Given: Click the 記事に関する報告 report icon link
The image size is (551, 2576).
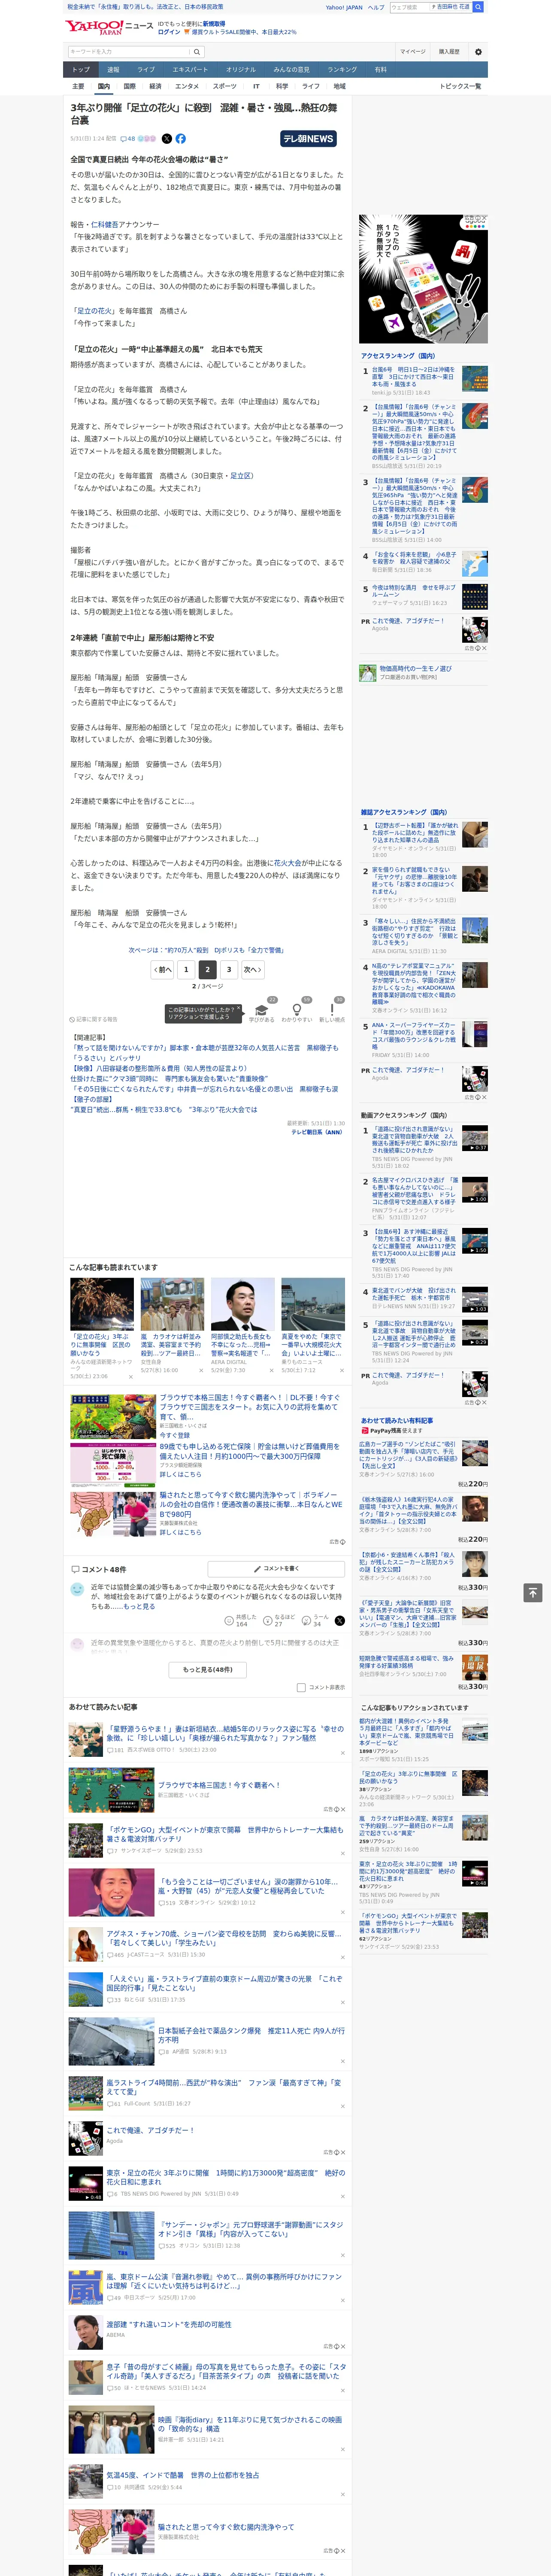Looking at the screenshot, I should [94, 1020].
